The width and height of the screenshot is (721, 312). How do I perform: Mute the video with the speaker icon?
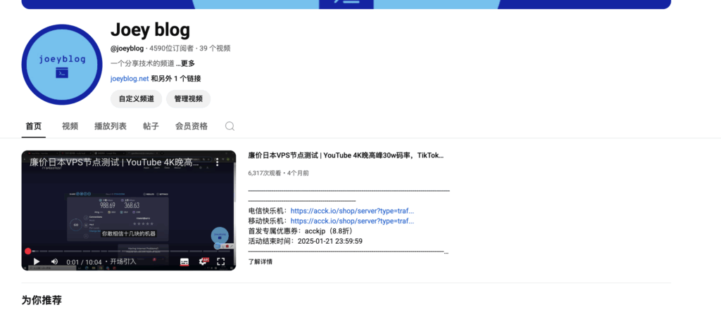point(54,261)
